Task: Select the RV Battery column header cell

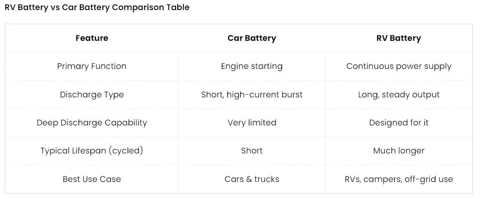Action: [398, 38]
